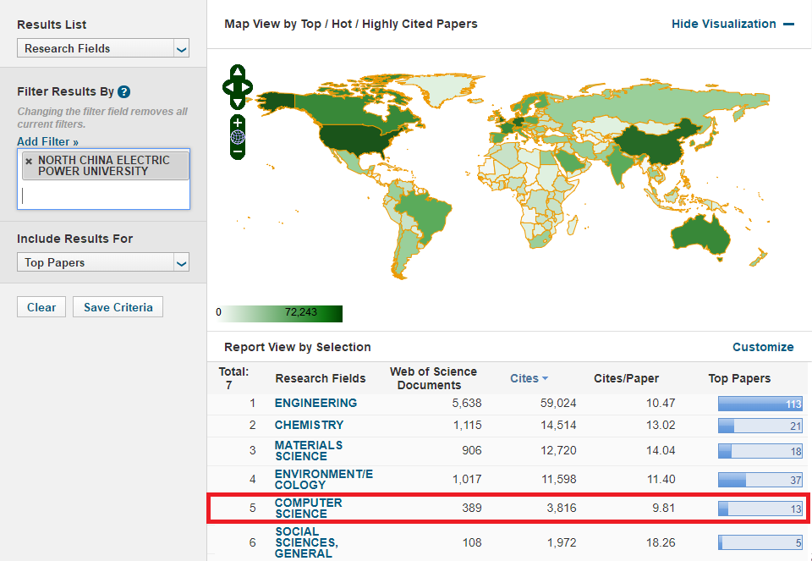812x561 pixels.
Task: Pan the map up with arrow
Action: click(x=238, y=72)
